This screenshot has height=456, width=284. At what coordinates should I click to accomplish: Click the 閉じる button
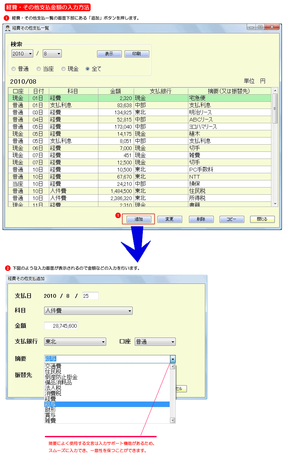pyautogui.click(x=262, y=219)
